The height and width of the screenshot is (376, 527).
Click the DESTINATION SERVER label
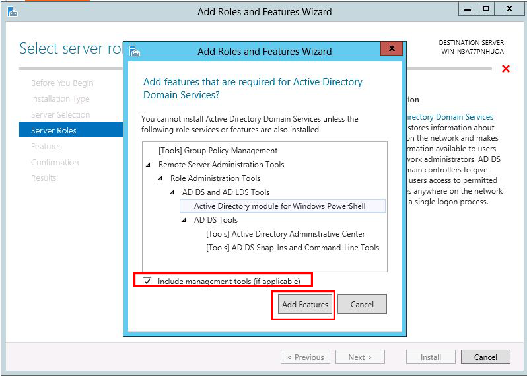(x=472, y=43)
